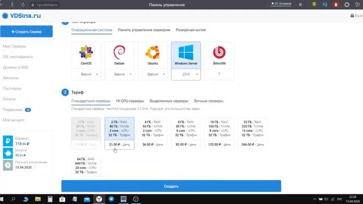
Task: Click the red browser extension icon
Action: pos(336,5)
